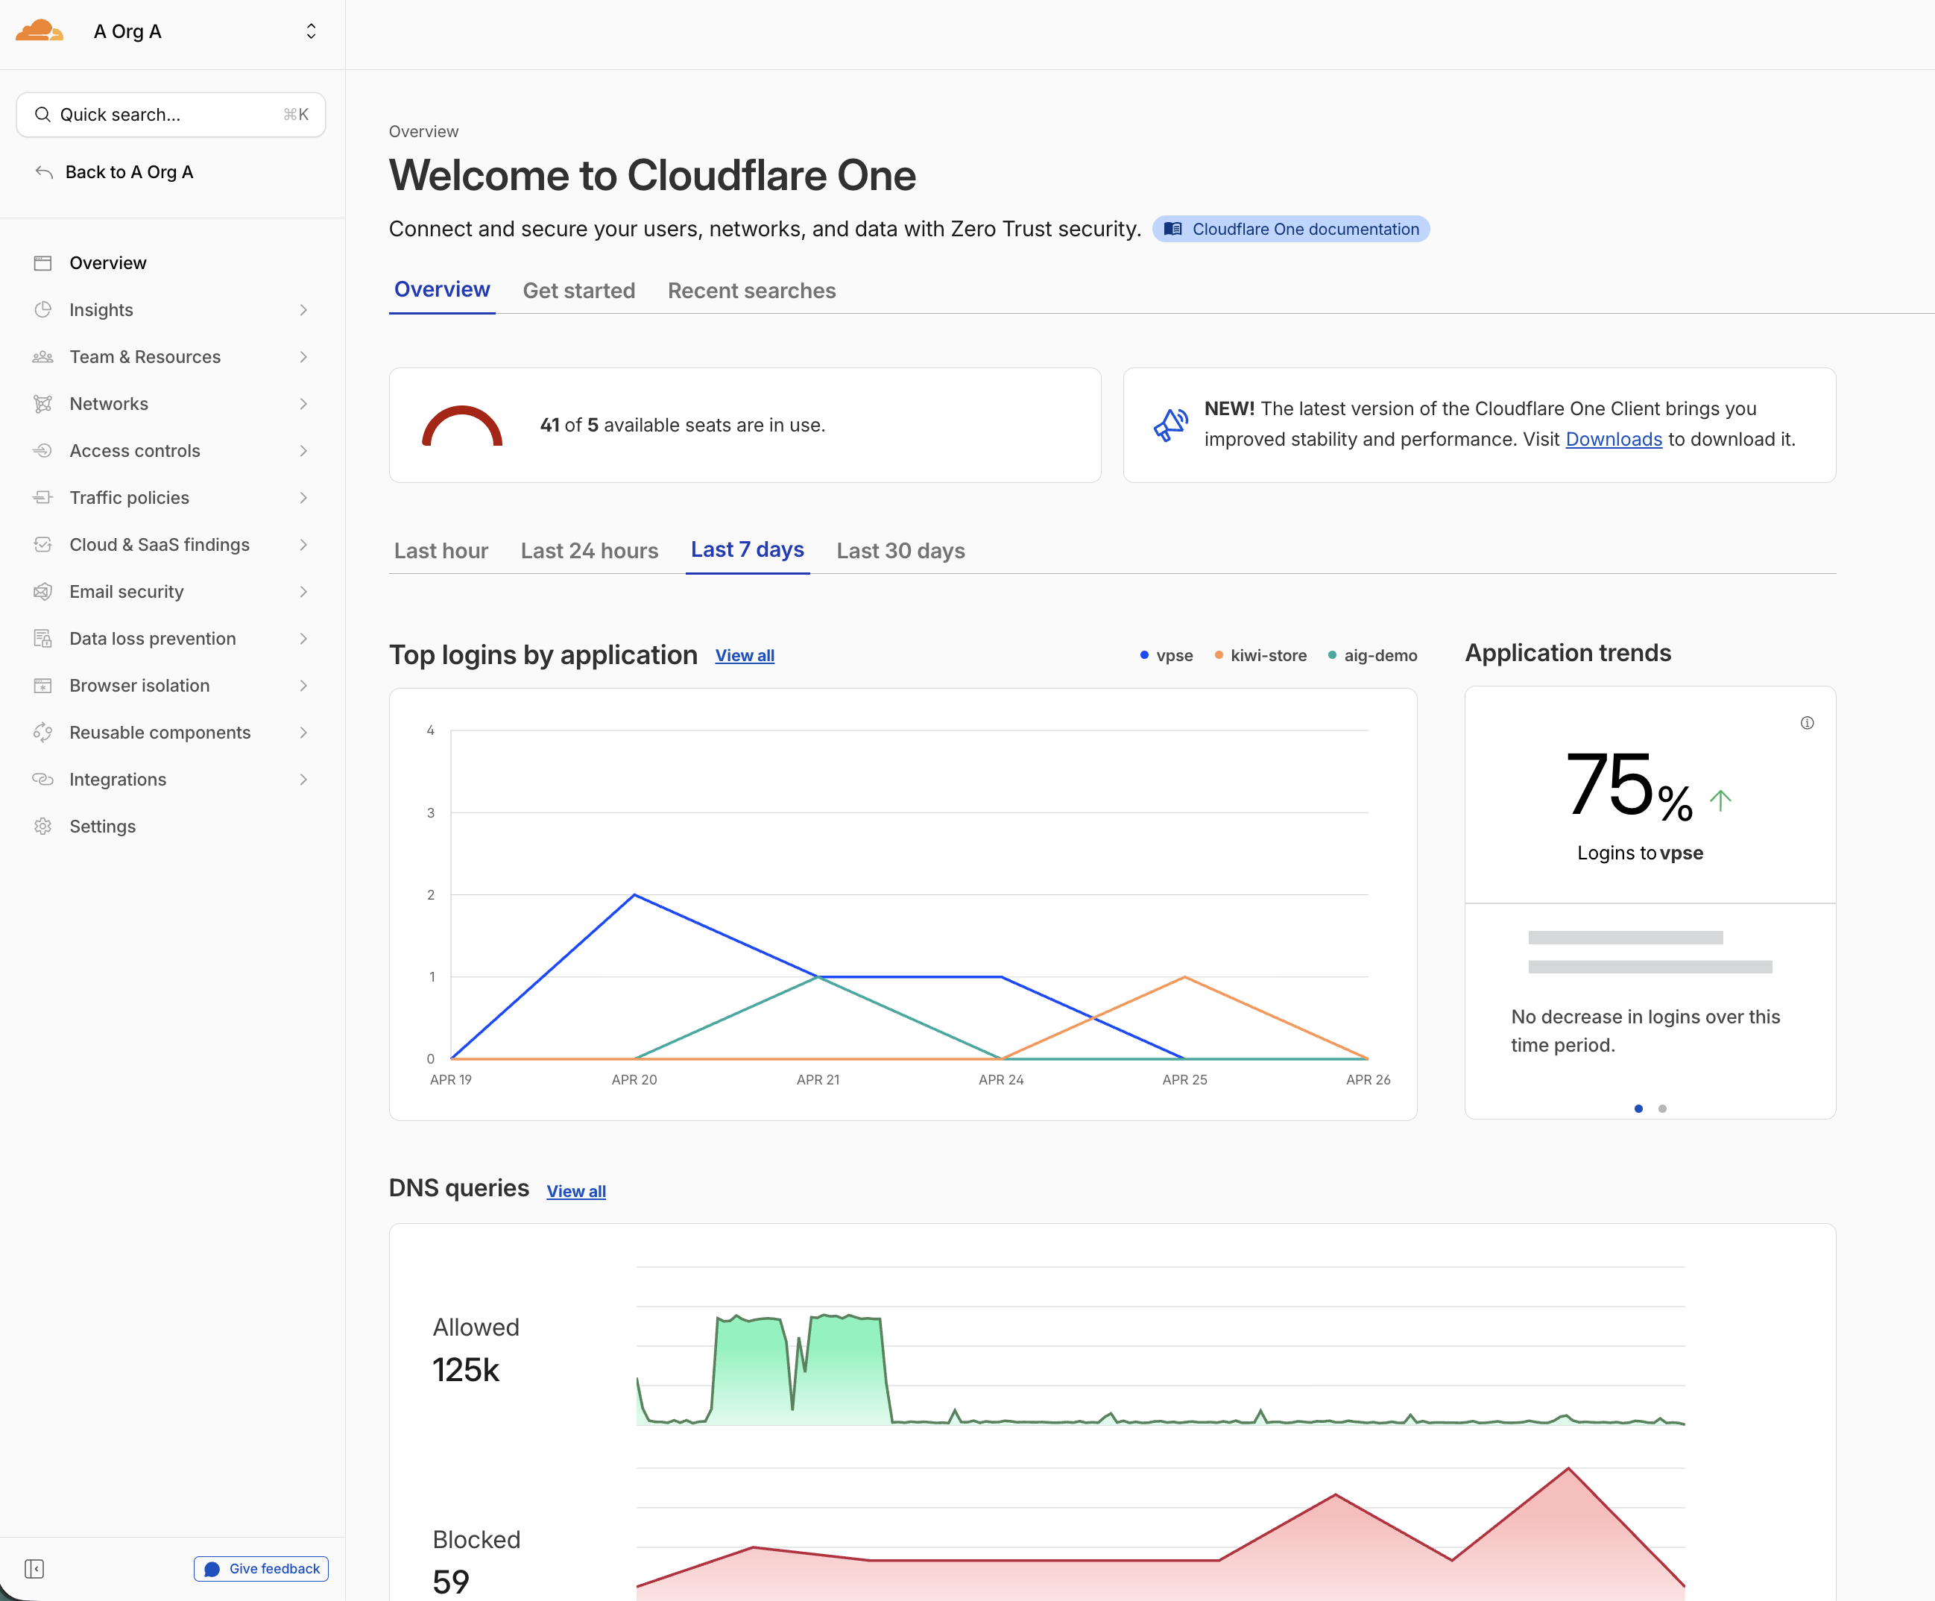Expand the Reusable components chevron
This screenshot has width=1935, height=1601.
point(303,733)
